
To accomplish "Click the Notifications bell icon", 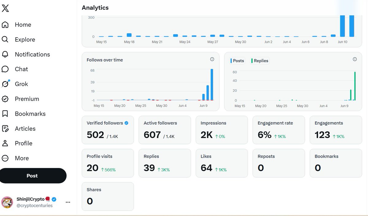I will (5, 54).
